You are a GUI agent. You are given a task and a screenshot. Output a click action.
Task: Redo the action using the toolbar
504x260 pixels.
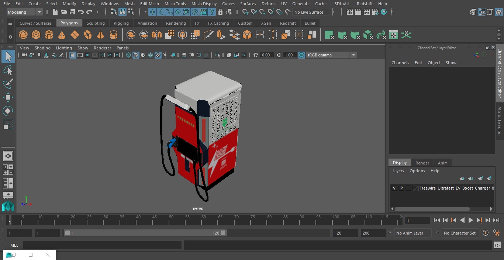[x=89, y=12]
